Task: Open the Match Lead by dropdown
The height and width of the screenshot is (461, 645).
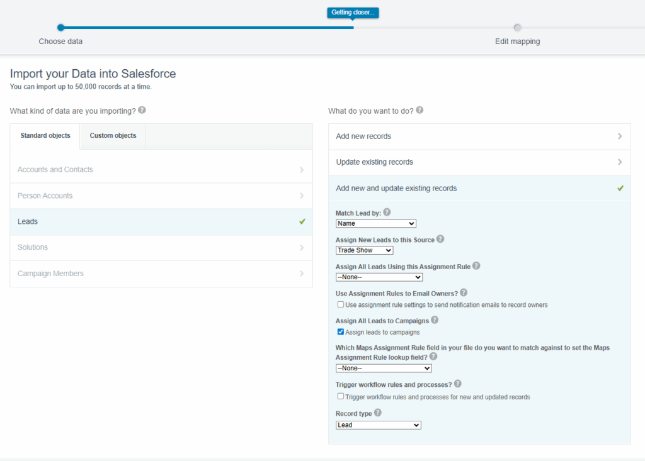Action: (x=375, y=223)
